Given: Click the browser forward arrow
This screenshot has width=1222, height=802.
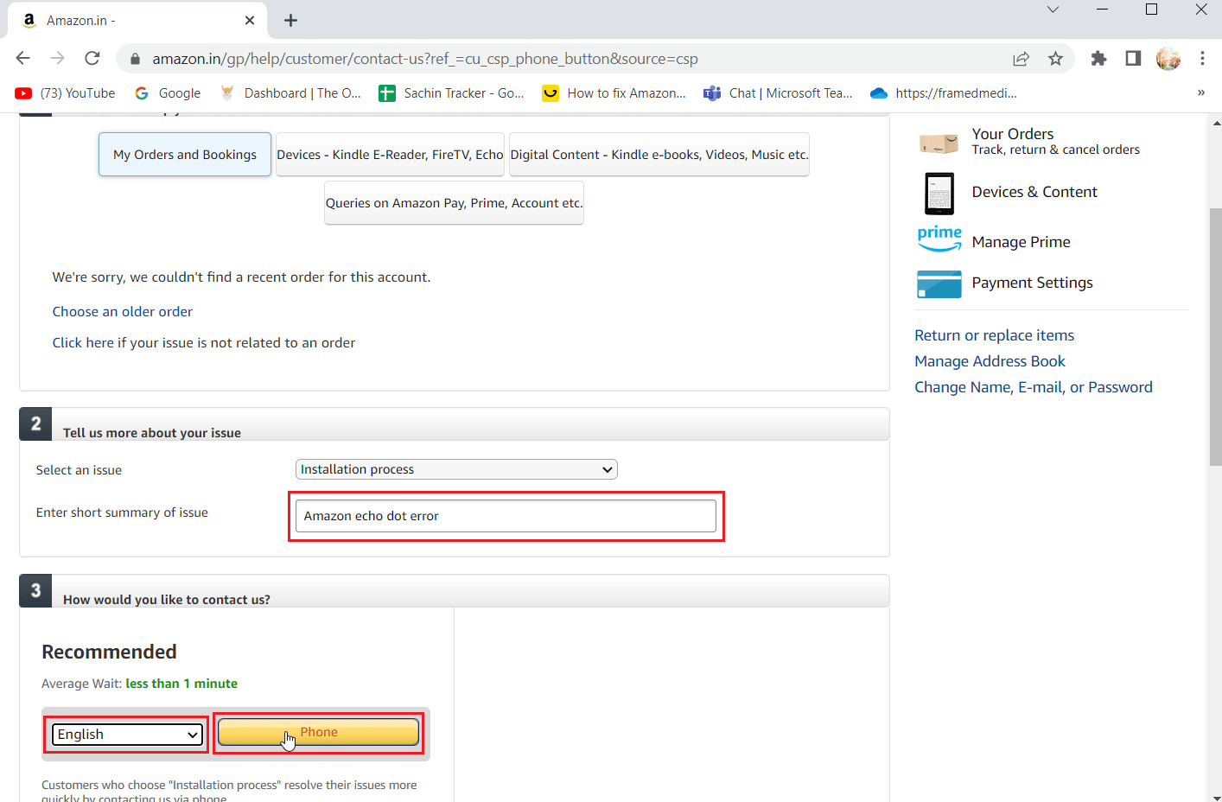Looking at the screenshot, I should coord(58,58).
